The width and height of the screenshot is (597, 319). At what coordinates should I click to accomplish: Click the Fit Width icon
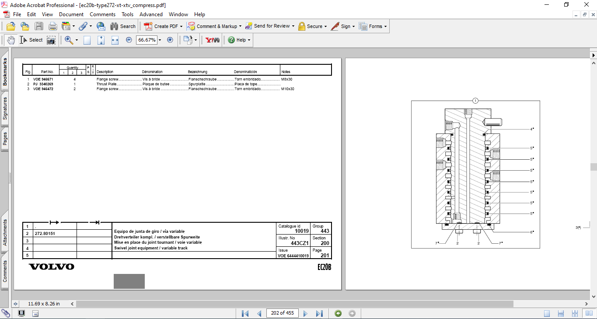[115, 40]
